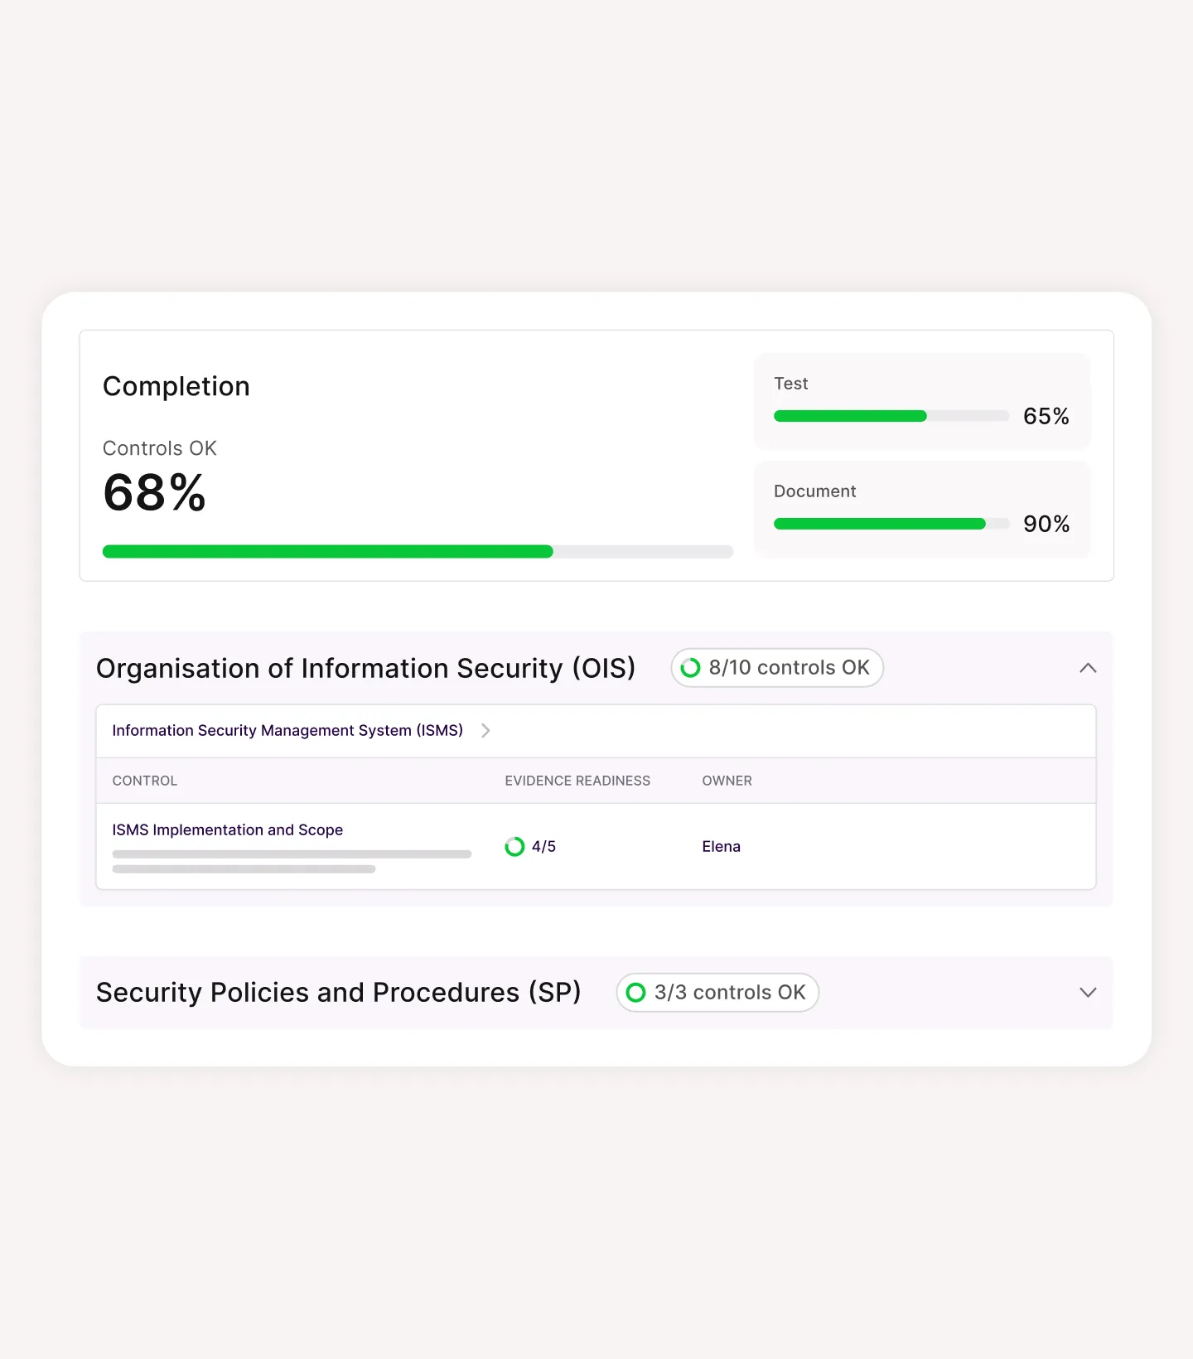1193x1359 pixels.
Task: Collapse the Organisation of Information Security section
Action: [1088, 668]
